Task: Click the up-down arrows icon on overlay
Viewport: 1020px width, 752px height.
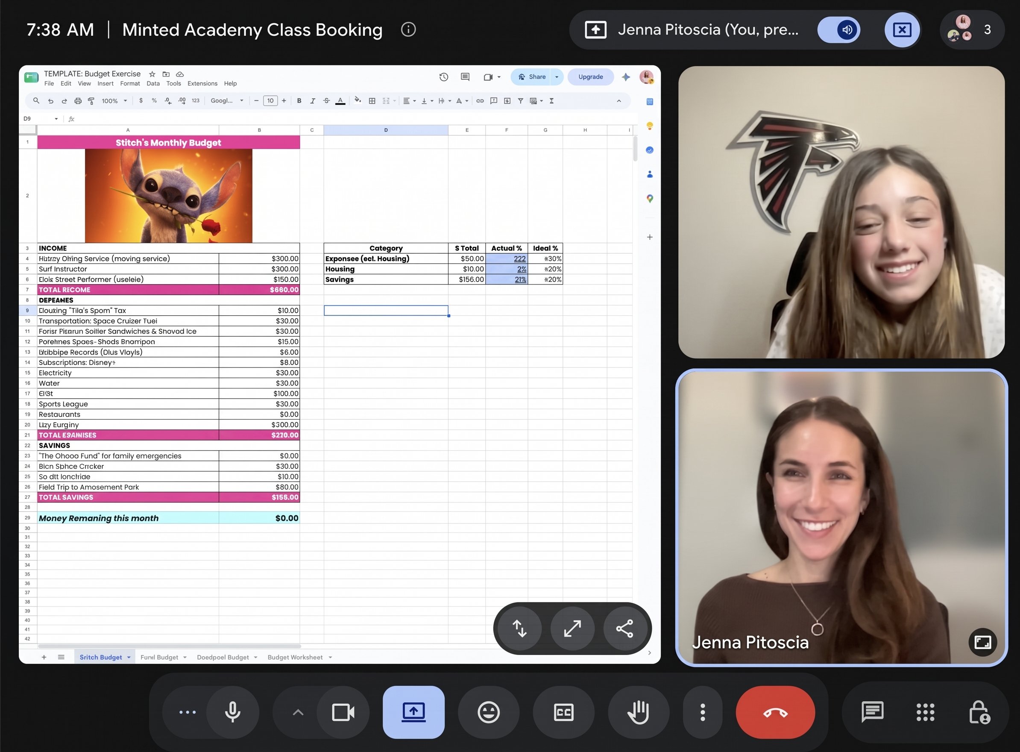Action: click(519, 628)
